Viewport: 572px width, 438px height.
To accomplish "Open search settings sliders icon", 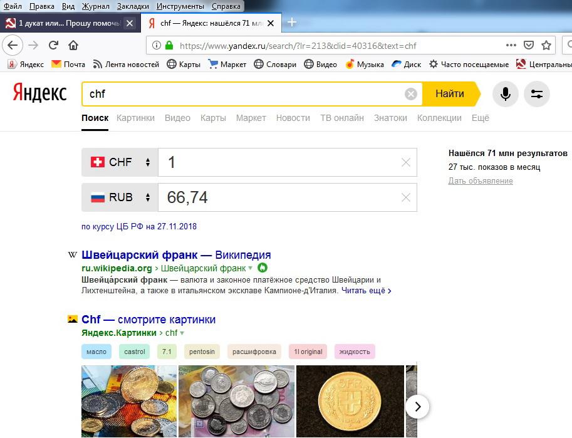I will point(537,94).
